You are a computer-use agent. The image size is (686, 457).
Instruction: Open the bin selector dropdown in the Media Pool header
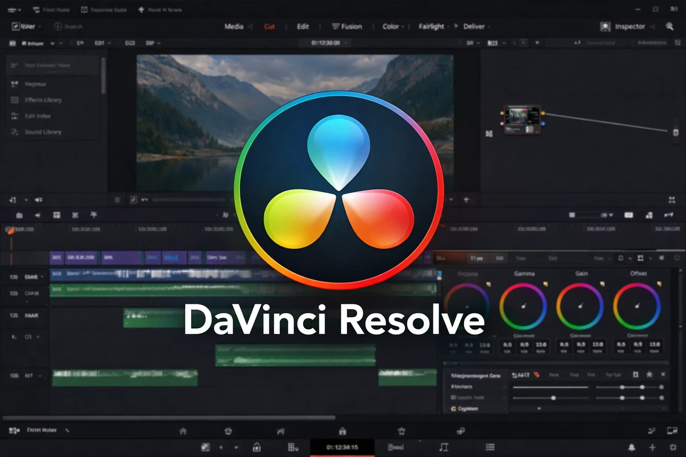(53, 43)
